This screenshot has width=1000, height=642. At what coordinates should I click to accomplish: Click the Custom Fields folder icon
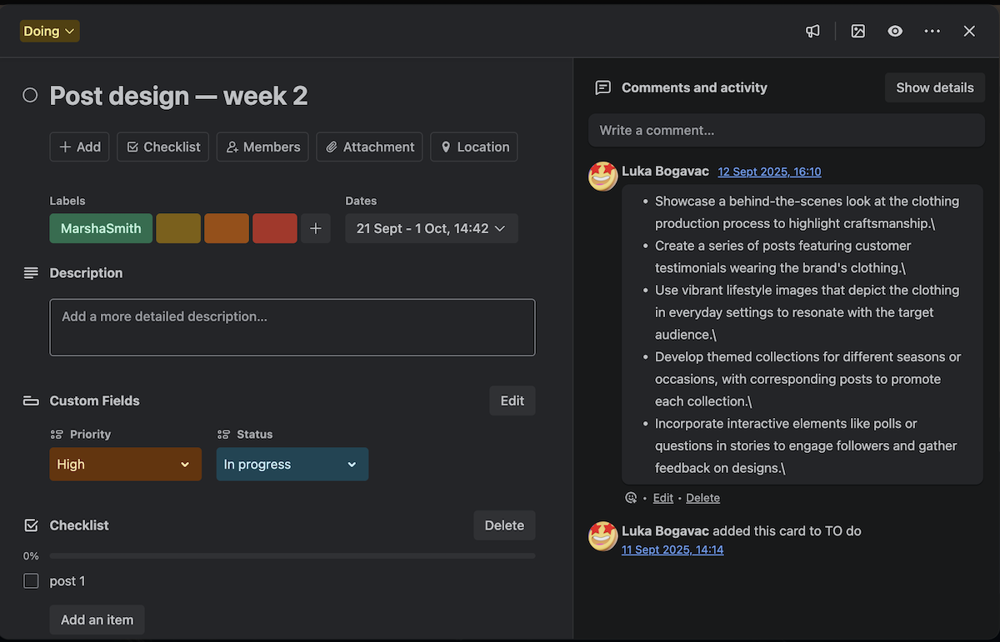[x=31, y=401]
